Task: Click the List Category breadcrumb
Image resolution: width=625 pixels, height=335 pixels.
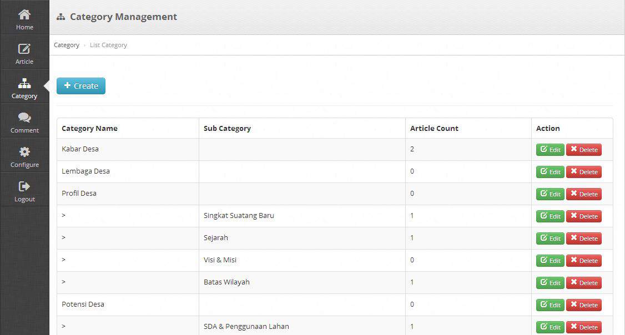Action: pos(108,45)
